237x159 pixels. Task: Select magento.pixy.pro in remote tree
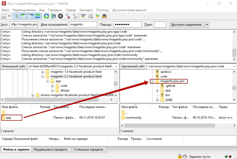[x=172, y=81]
